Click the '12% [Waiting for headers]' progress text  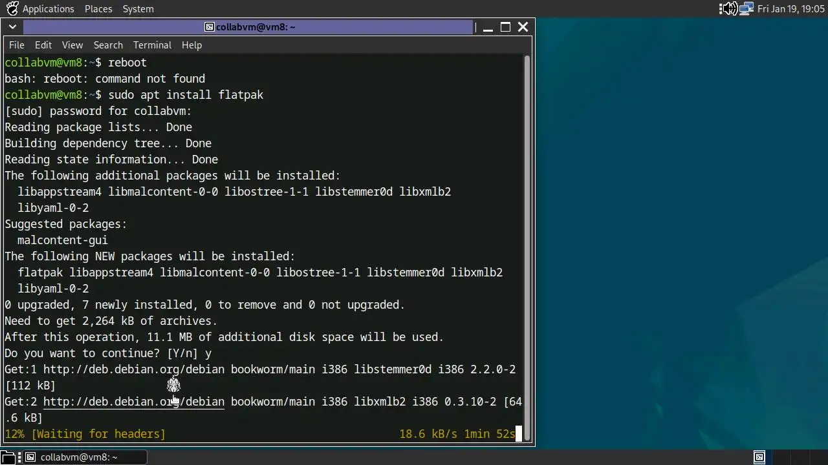(85, 434)
